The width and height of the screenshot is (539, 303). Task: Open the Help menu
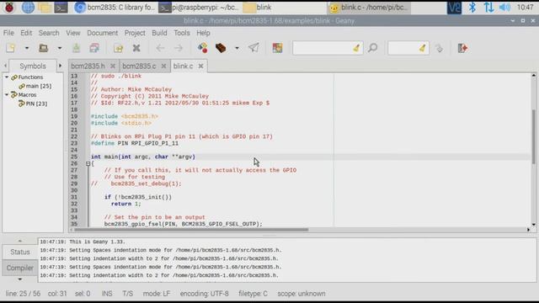click(x=203, y=33)
